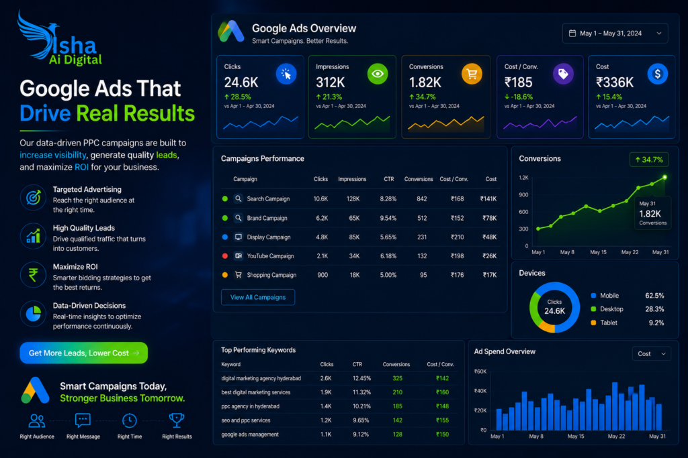Click the Cost / Conv. tag icon
Image resolution: width=688 pixels, height=458 pixels.
point(563,74)
